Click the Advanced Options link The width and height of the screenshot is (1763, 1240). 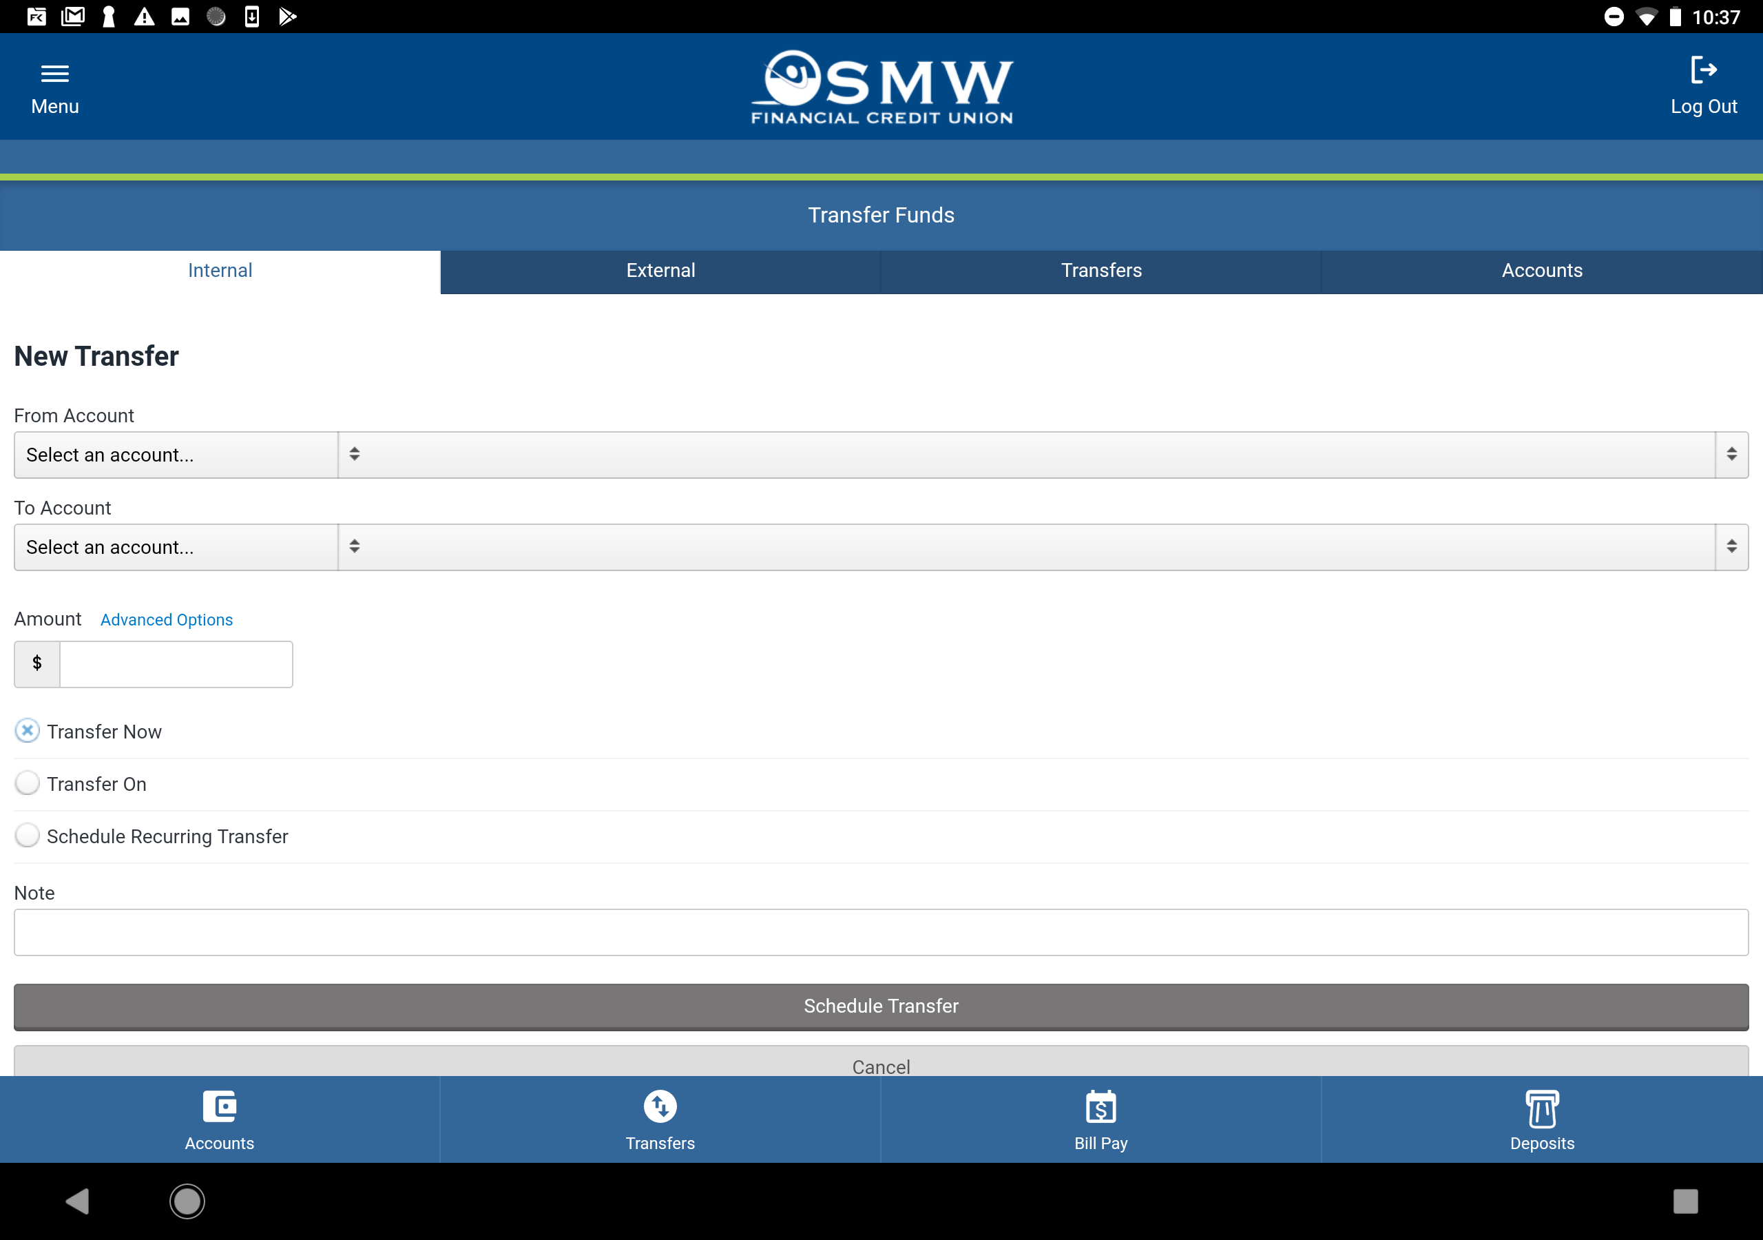(167, 620)
